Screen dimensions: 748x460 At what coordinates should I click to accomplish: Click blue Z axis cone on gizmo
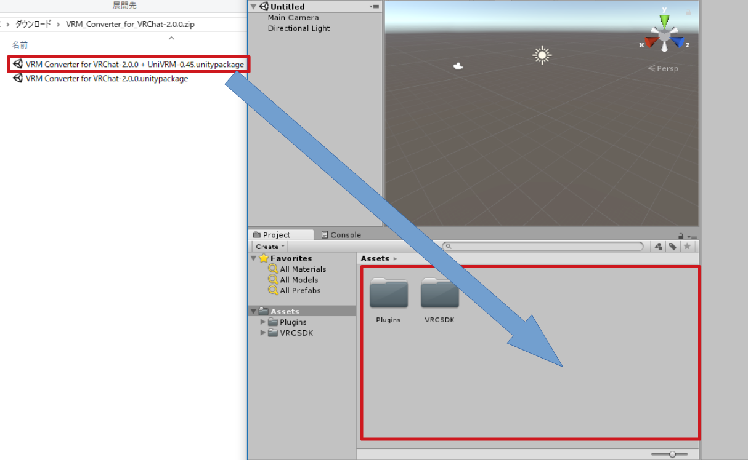tap(677, 42)
